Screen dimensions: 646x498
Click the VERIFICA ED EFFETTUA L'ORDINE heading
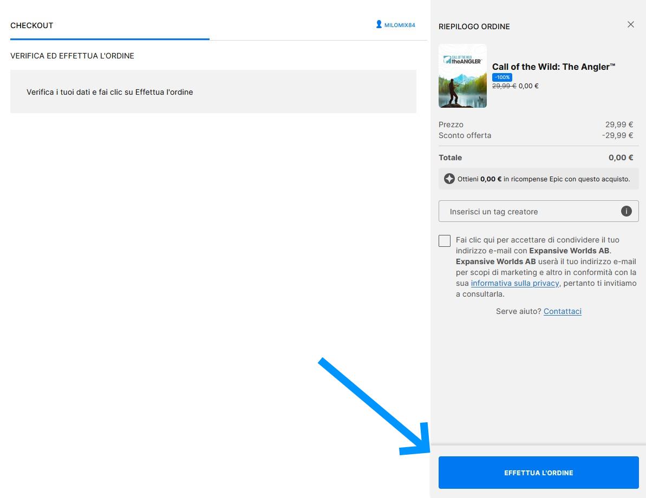tap(72, 56)
